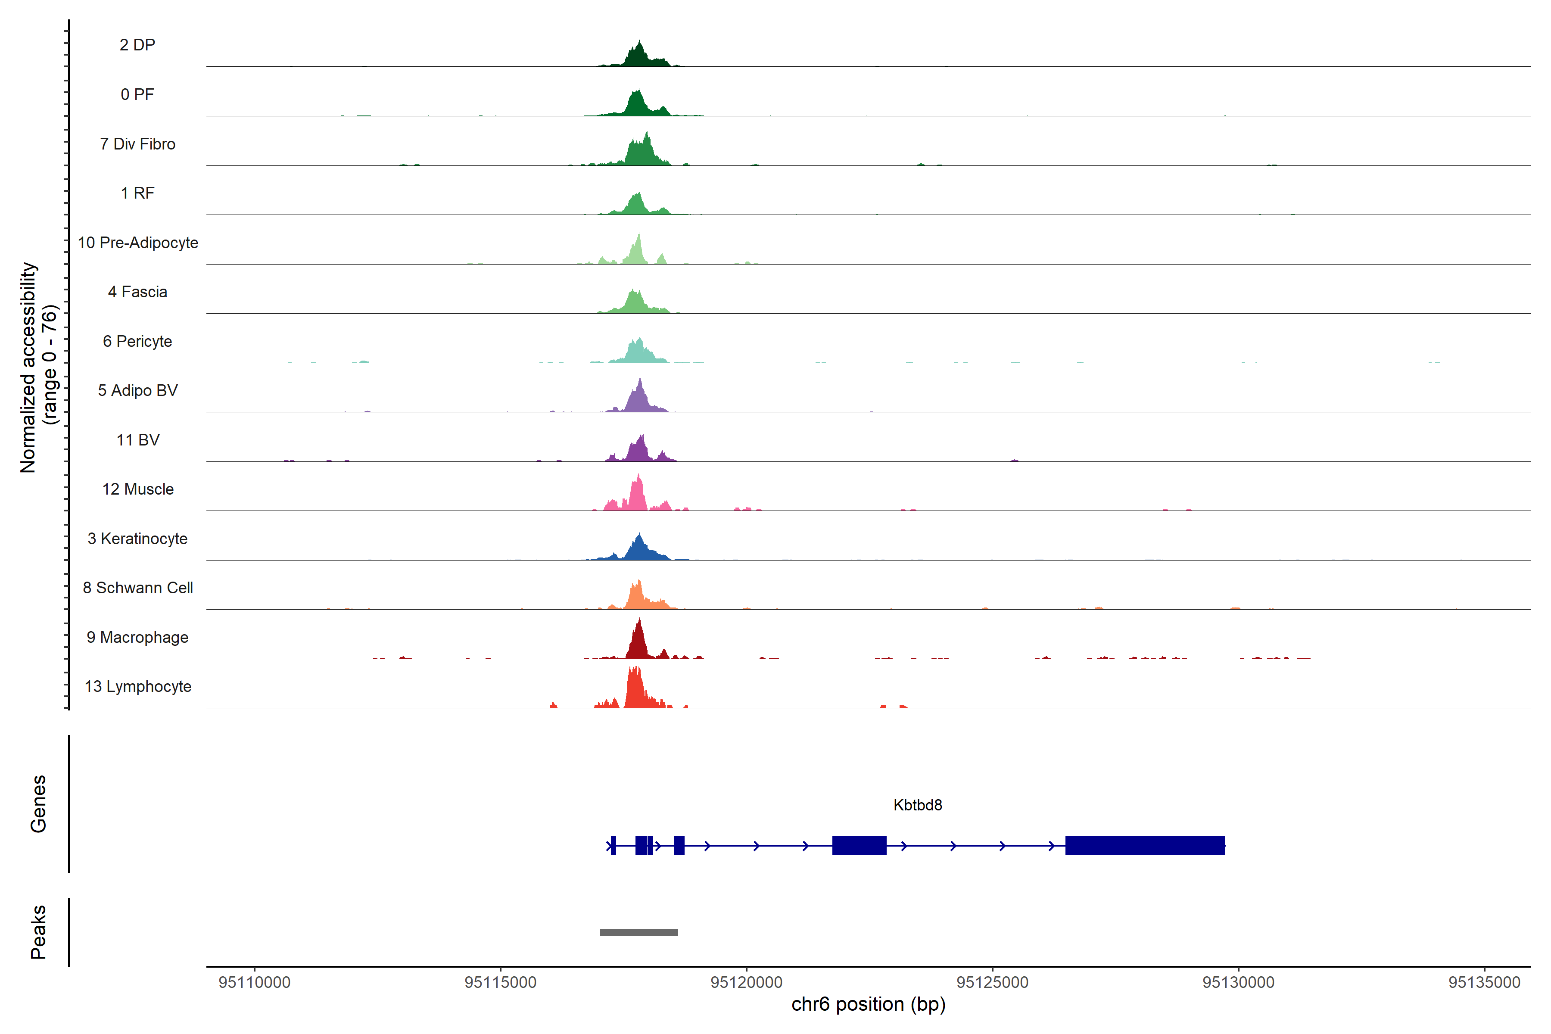Image resolution: width=1551 pixels, height=1034 pixels.
Task: Click the gray peak region bar
Action: pos(638,932)
